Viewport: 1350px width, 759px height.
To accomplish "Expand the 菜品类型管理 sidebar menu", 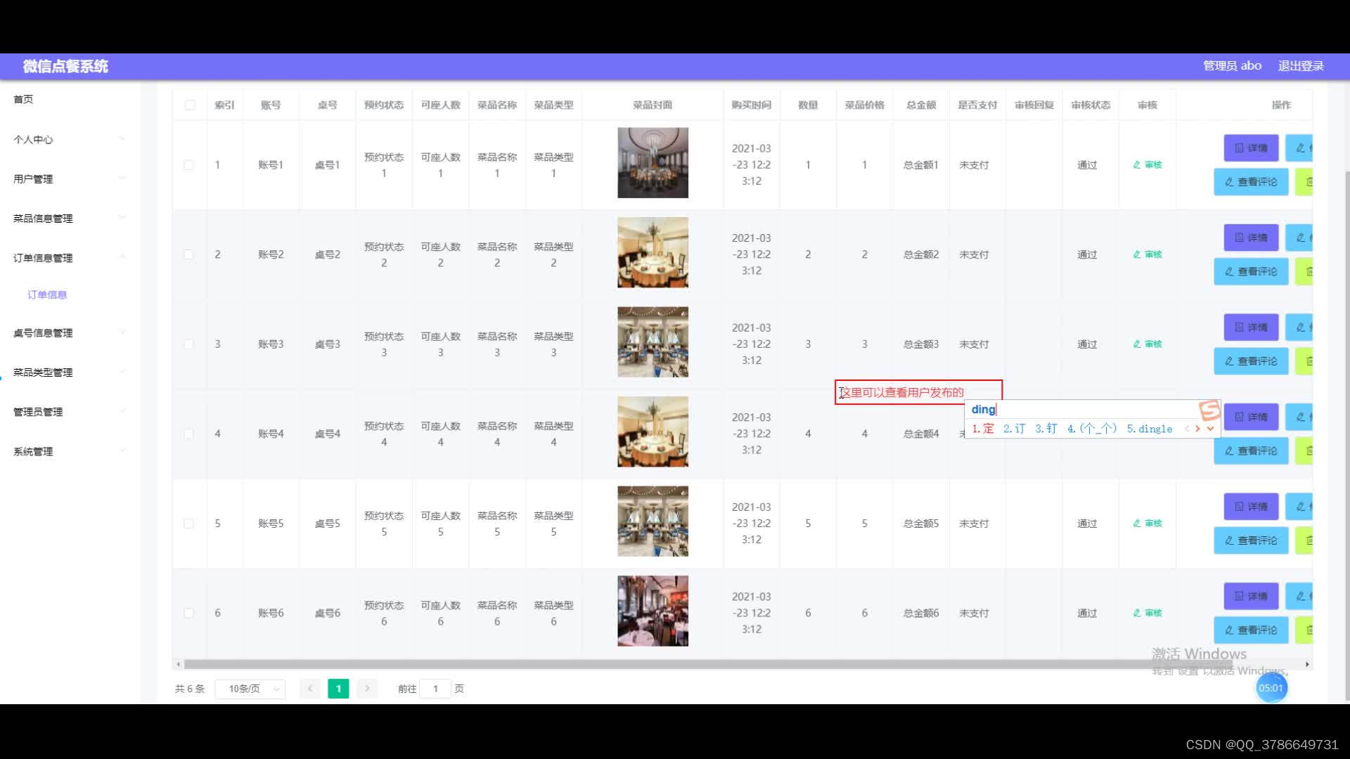I will [70, 372].
